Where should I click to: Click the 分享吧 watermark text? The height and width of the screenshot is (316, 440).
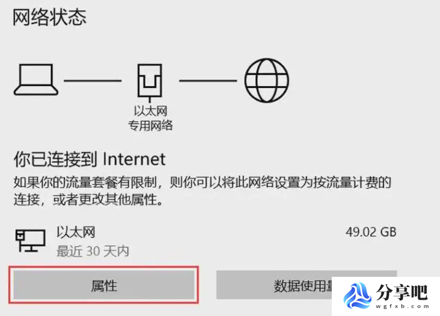(x=402, y=292)
